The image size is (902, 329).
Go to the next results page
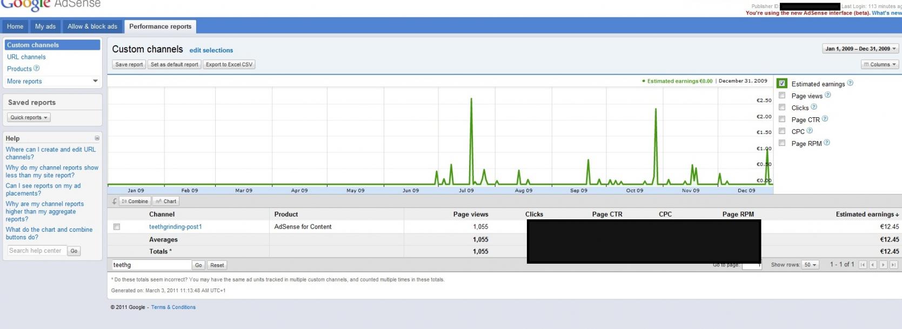(x=883, y=265)
